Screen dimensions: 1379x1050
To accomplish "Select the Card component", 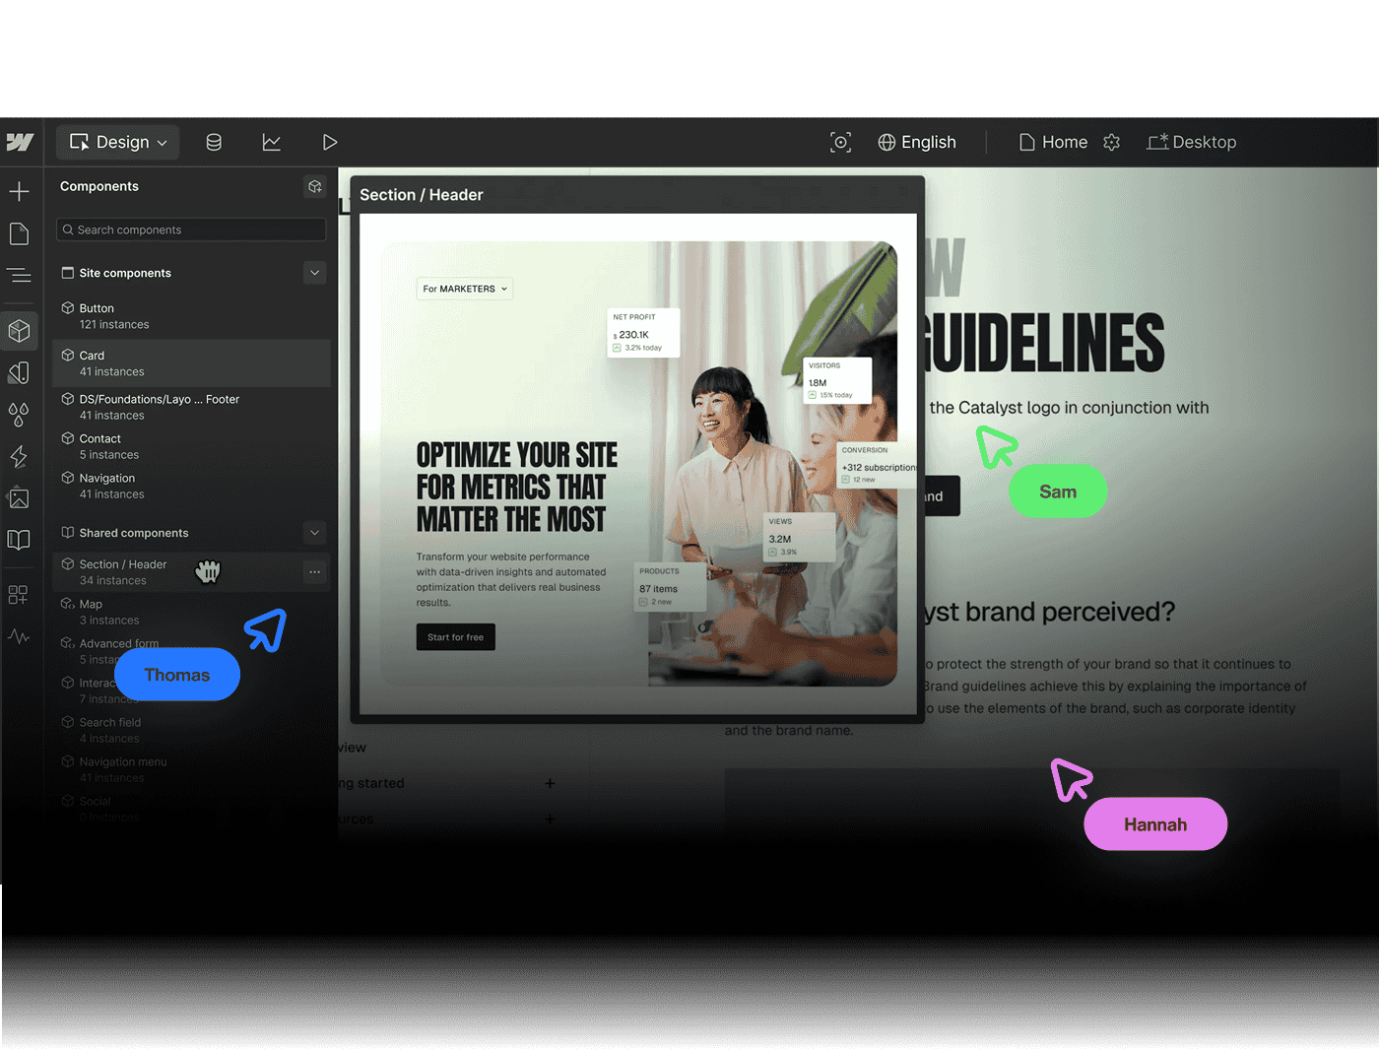I will [191, 363].
